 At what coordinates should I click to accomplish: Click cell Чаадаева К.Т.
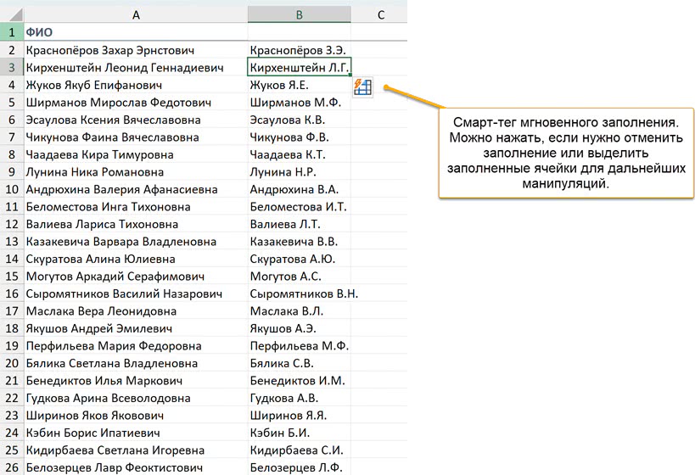pos(300,154)
